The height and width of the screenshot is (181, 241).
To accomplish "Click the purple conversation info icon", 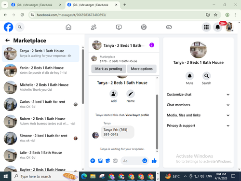I will coord(152,45).
